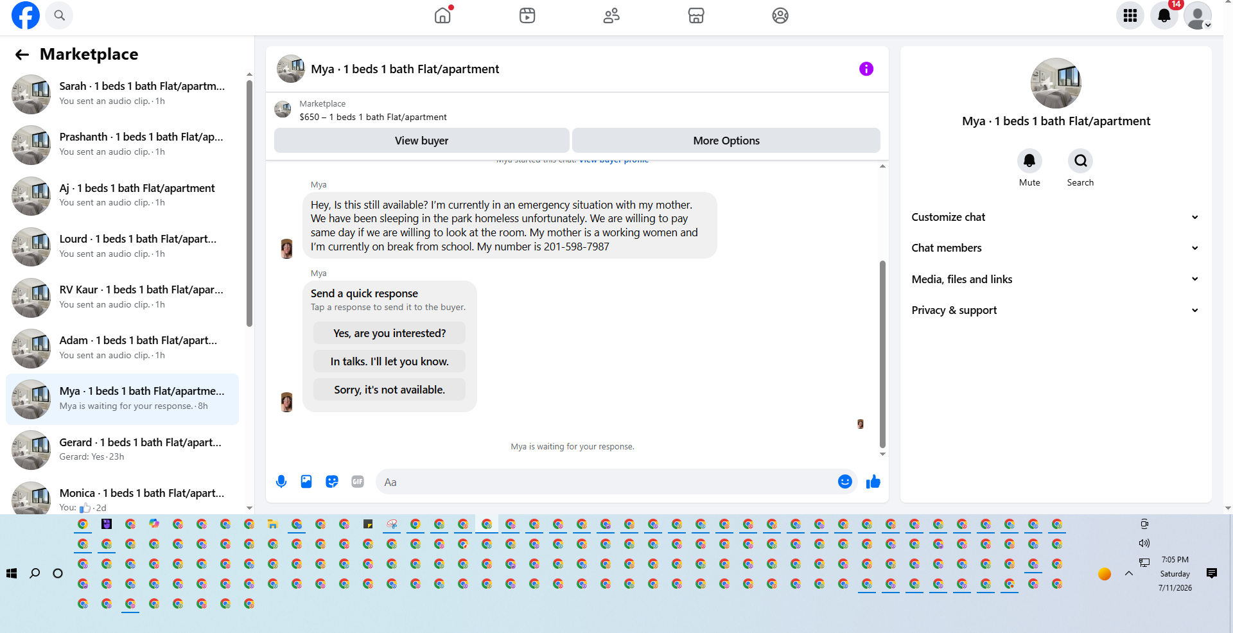Open account profile avatar menu

[1198, 15]
